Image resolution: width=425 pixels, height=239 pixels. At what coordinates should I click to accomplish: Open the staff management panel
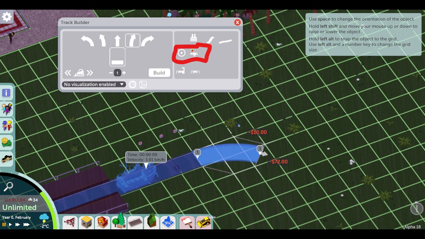7,126
